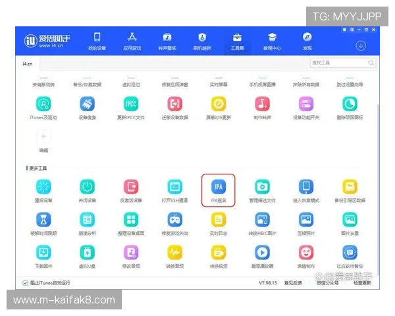Screen dimensions: 395x316
Task: Launch 爱思播放器 player icon
Action: coord(262,253)
